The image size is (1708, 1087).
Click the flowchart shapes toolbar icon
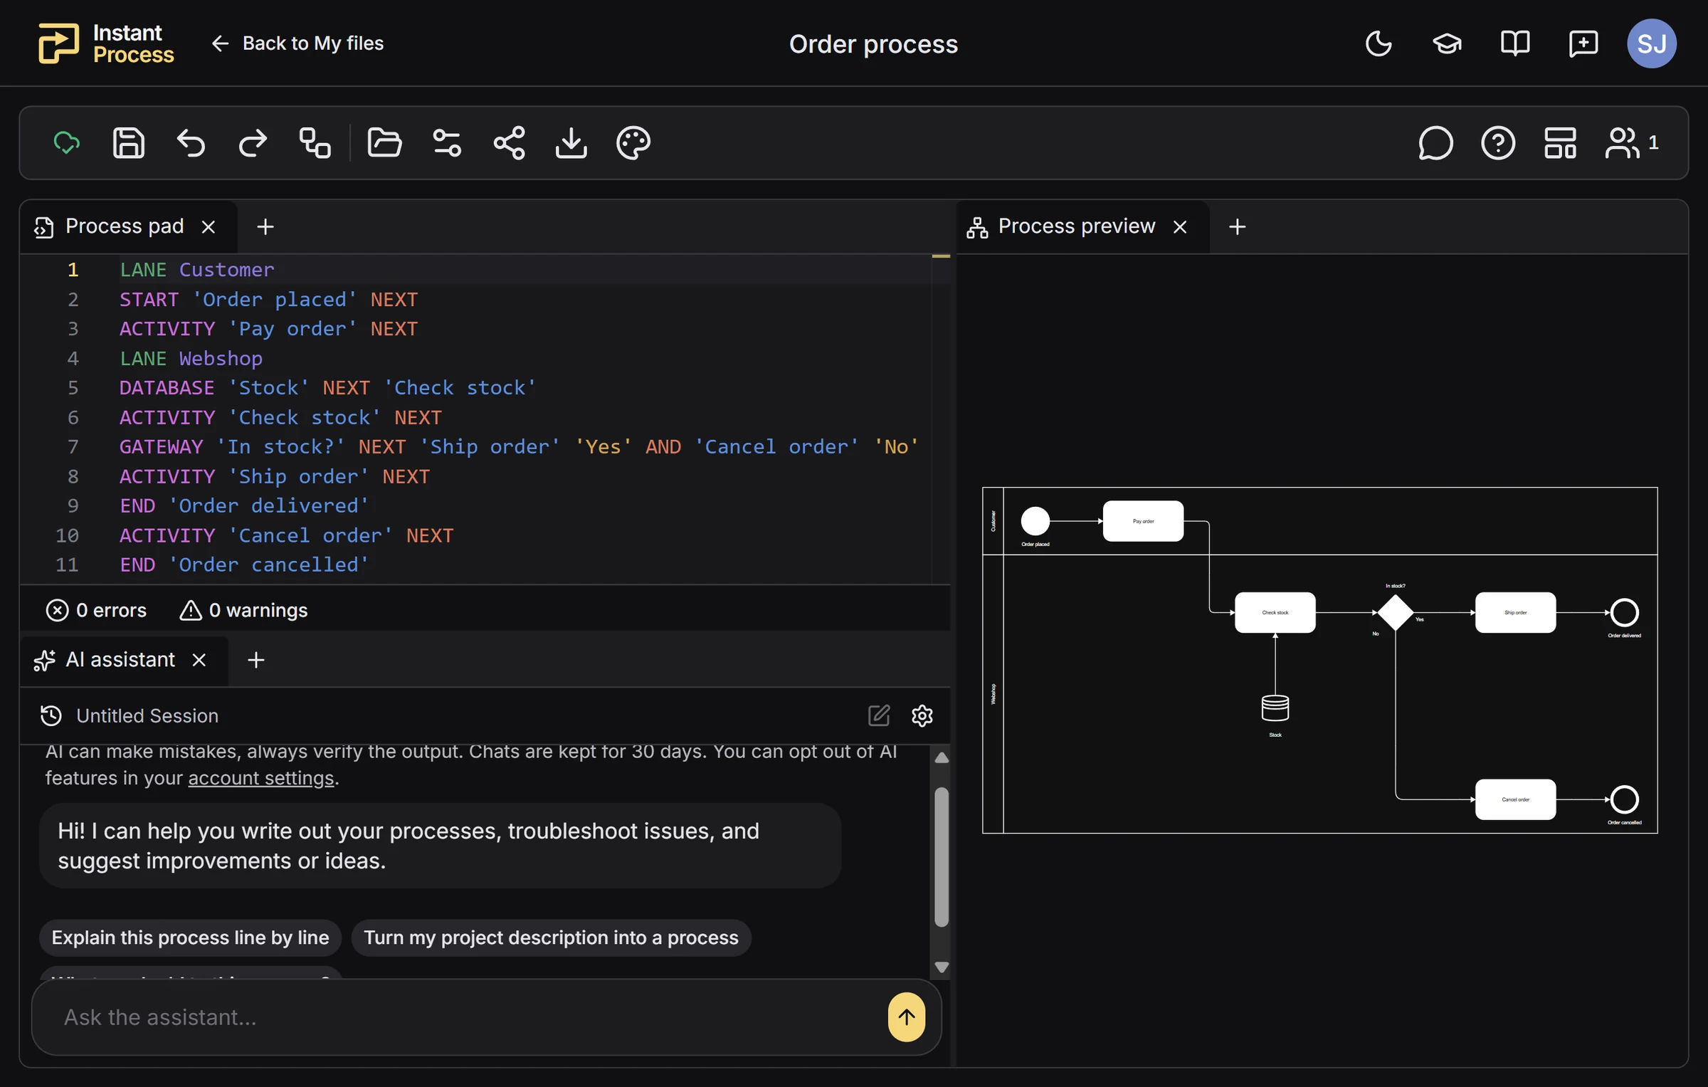point(315,143)
